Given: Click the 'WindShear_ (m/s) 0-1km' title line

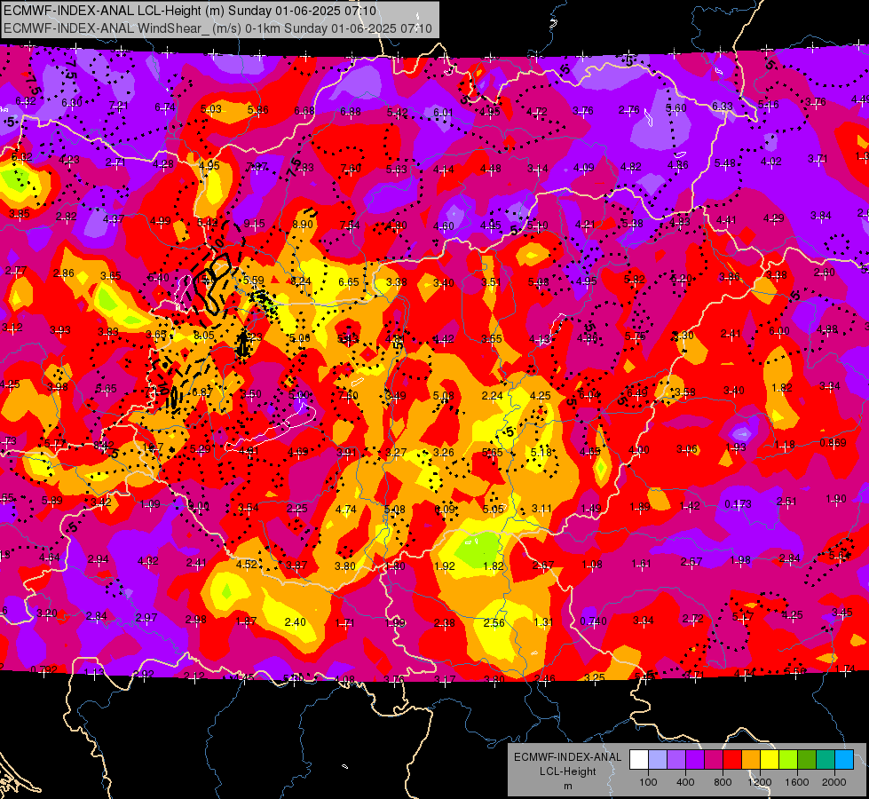Looking at the screenshot, I should (x=217, y=28).
